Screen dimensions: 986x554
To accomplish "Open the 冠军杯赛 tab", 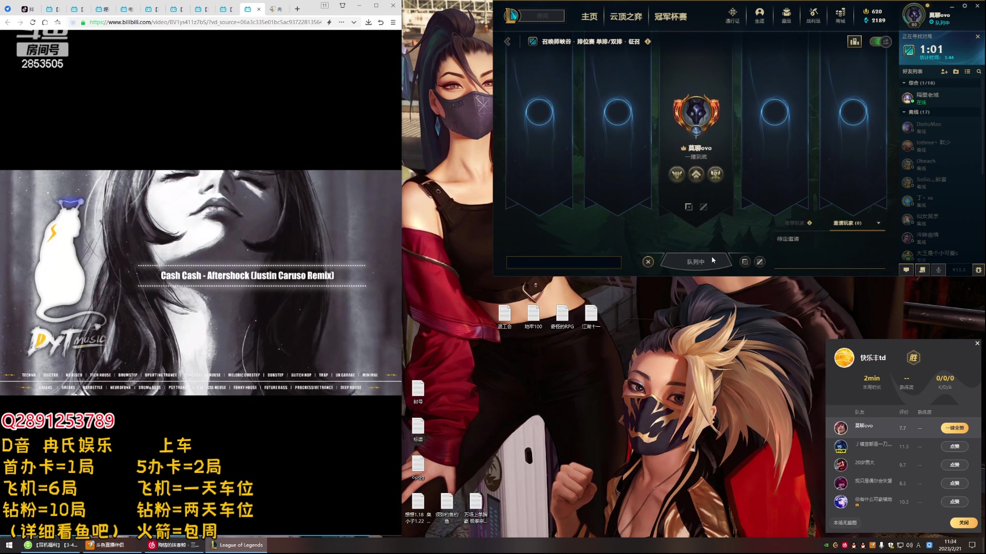I will click(671, 16).
